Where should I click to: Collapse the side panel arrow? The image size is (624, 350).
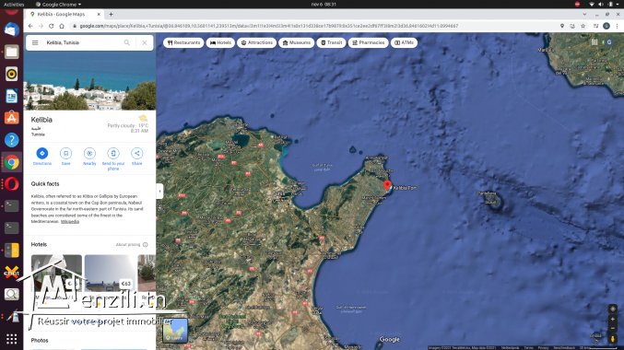[x=160, y=192]
